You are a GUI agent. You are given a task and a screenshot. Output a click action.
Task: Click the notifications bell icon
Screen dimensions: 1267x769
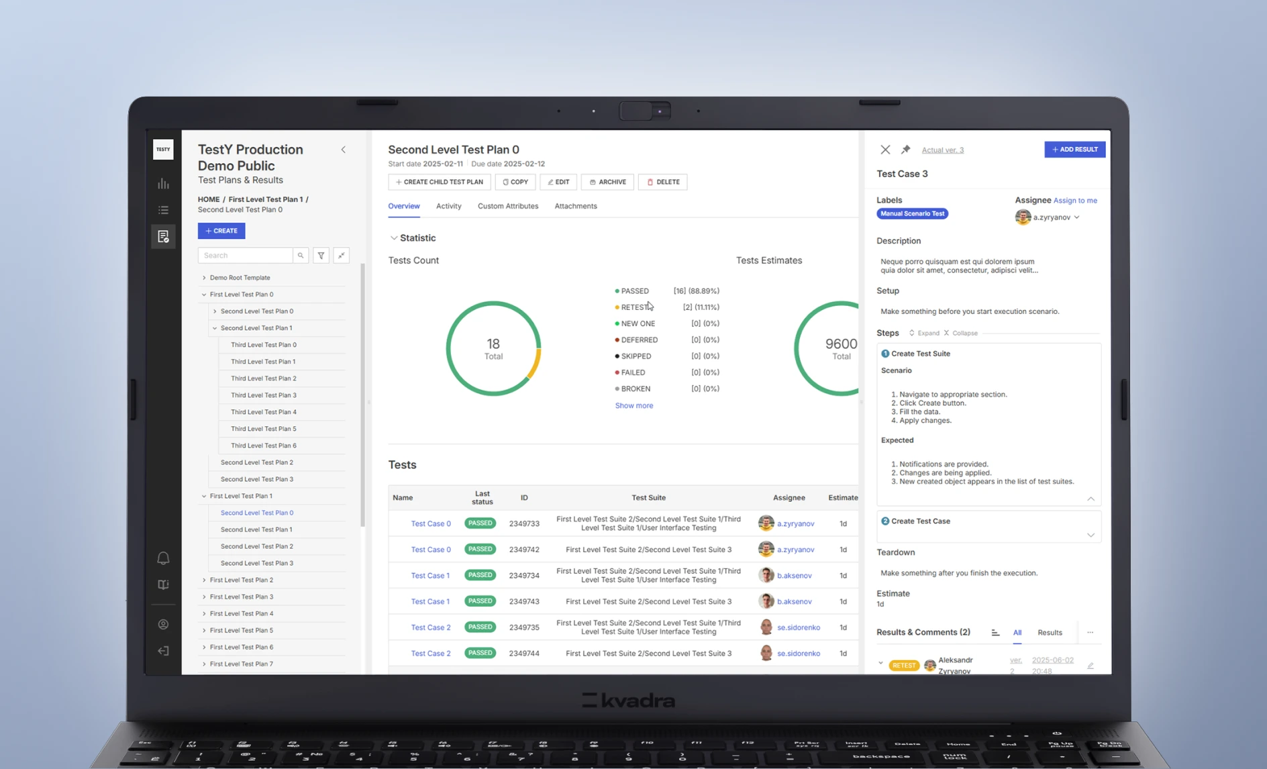(x=163, y=558)
